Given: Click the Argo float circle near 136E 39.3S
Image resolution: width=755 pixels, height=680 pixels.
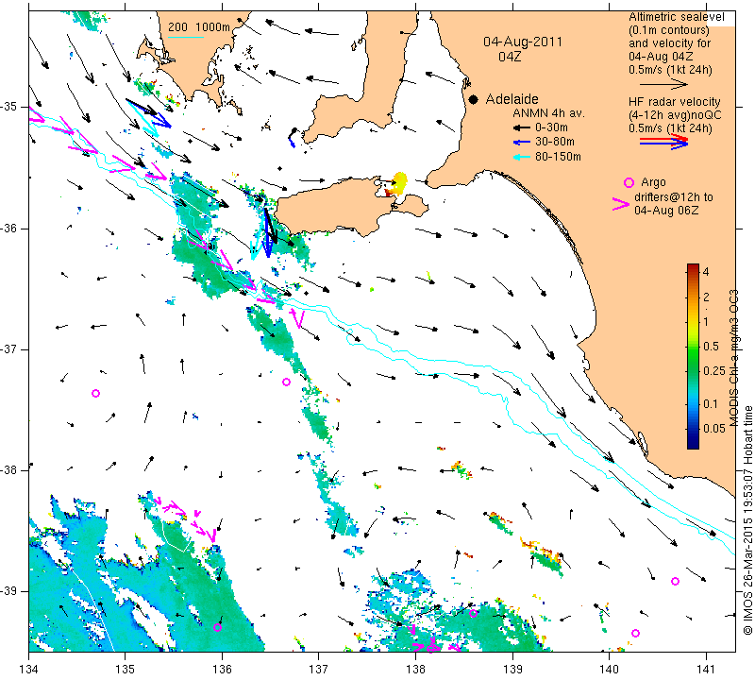Looking at the screenshot, I should [x=218, y=627].
